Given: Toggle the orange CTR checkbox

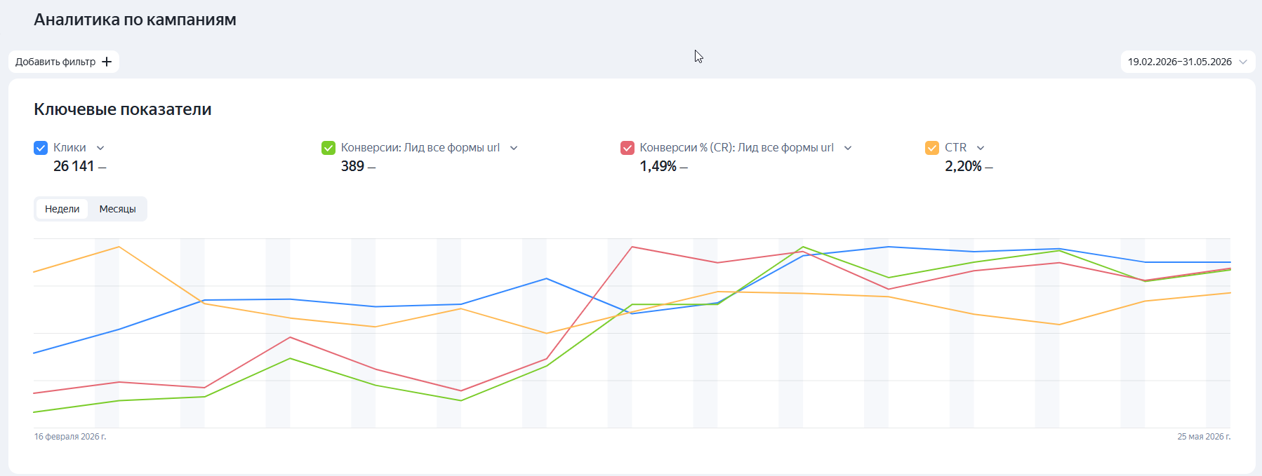Looking at the screenshot, I should (932, 148).
